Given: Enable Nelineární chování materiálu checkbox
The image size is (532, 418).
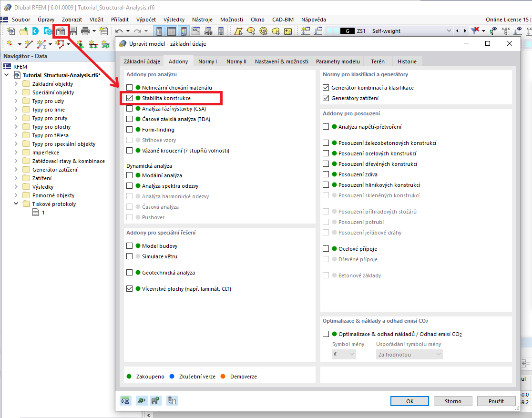Looking at the screenshot, I should click(129, 88).
